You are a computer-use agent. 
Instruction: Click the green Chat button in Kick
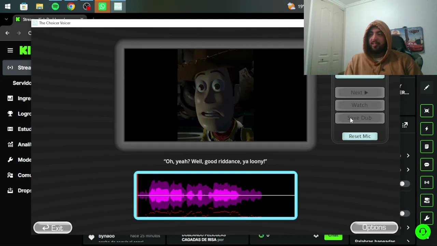tap(333, 235)
